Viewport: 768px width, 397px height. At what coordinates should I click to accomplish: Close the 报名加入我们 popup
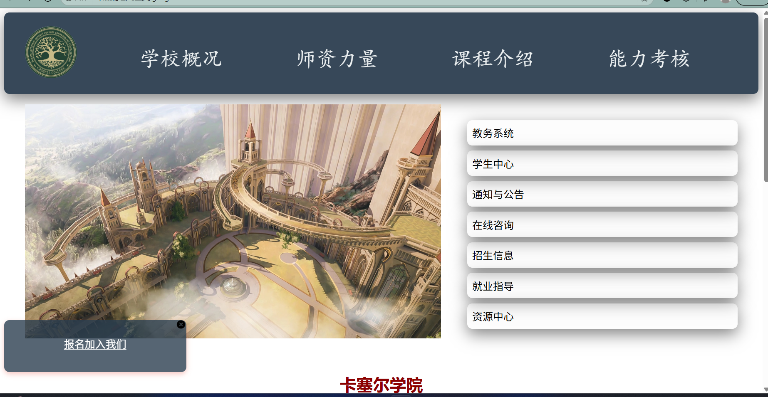click(x=181, y=325)
